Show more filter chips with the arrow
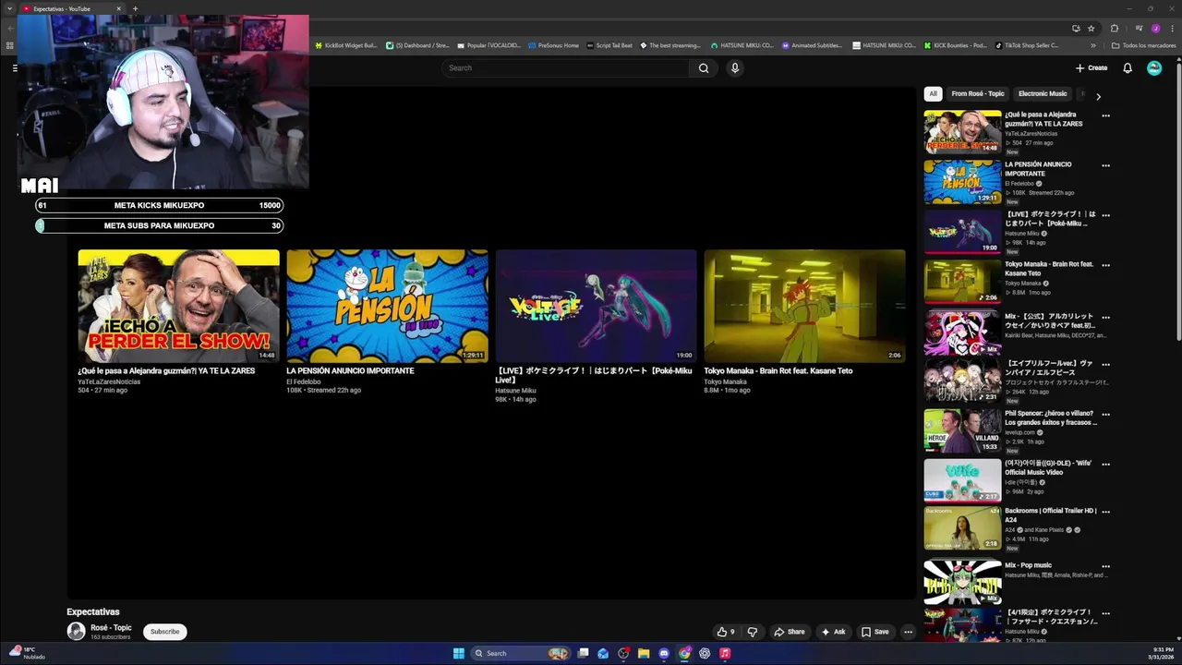Viewport: 1182px width, 665px height. pos(1098,96)
